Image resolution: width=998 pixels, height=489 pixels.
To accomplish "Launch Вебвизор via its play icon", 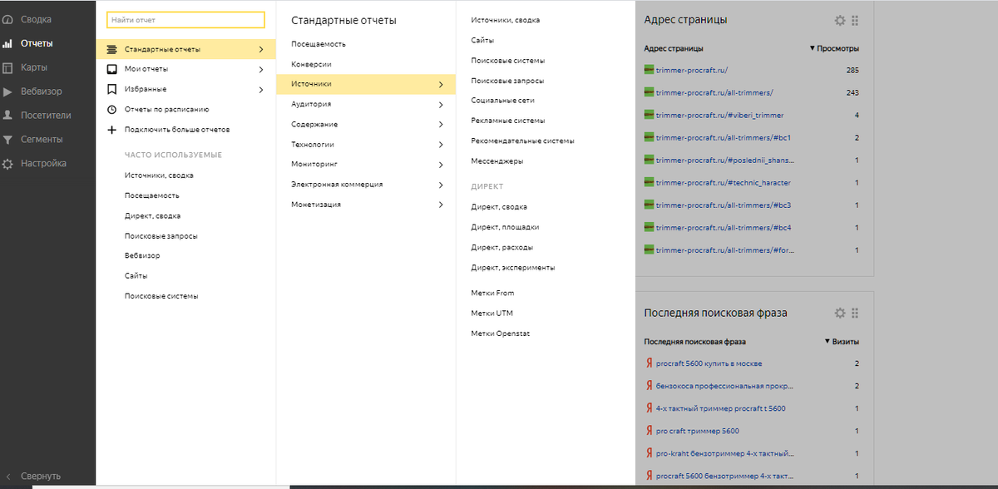I will click(x=7, y=91).
